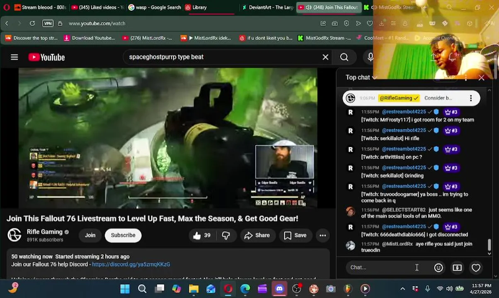Open the MistLordRx idek bookmark
Viewport: 499px width, 298px height.
point(206,38)
